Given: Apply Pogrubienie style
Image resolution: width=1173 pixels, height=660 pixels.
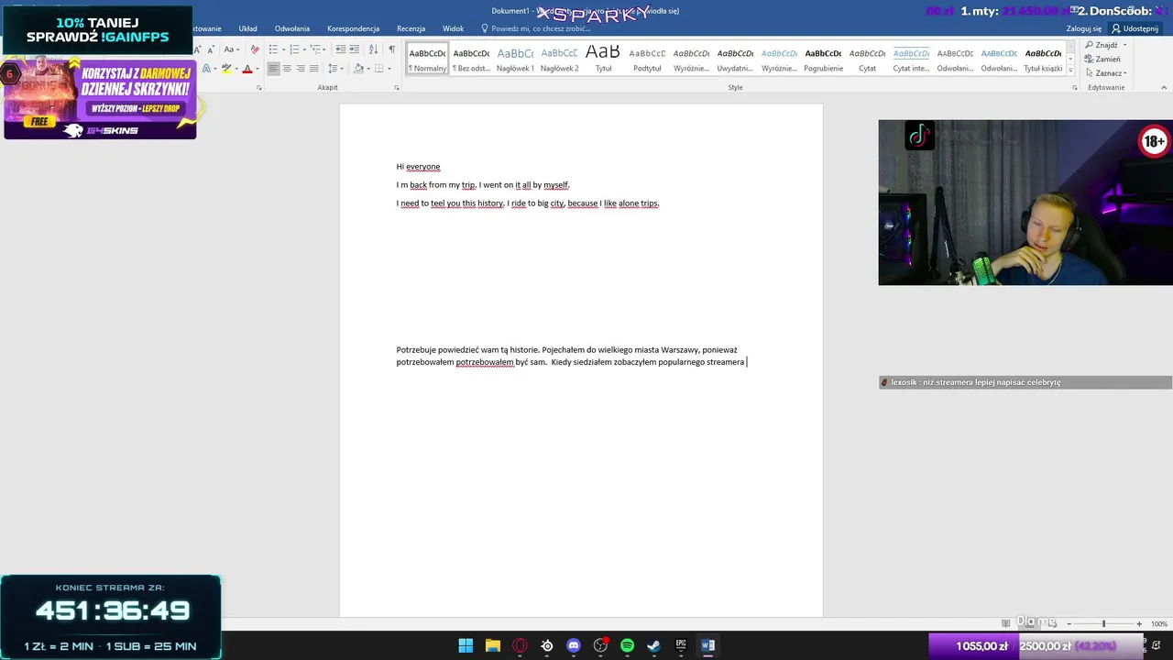Looking at the screenshot, I should point(823,59).
